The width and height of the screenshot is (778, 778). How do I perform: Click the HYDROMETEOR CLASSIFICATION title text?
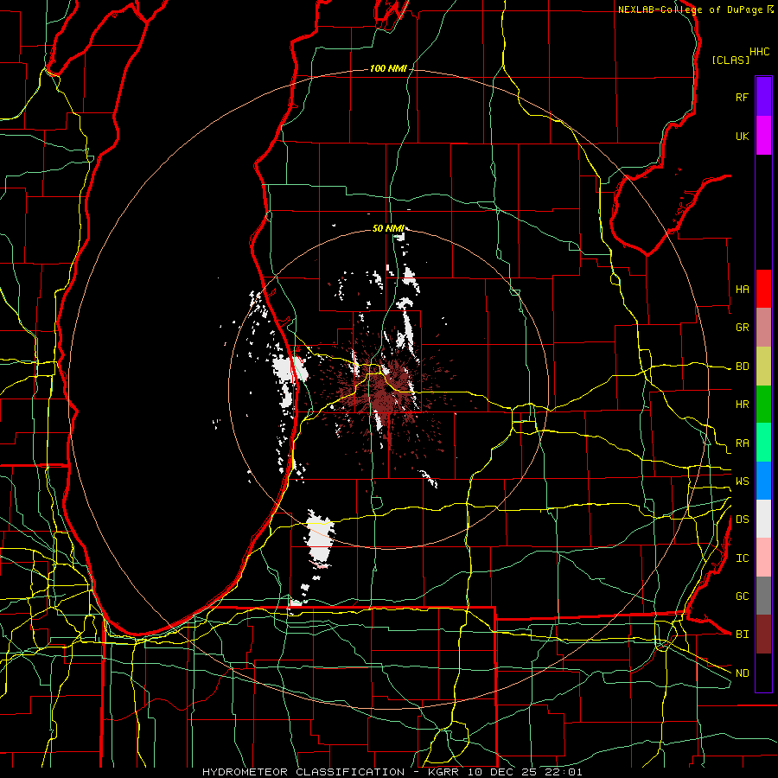click(x=303, y=772)
